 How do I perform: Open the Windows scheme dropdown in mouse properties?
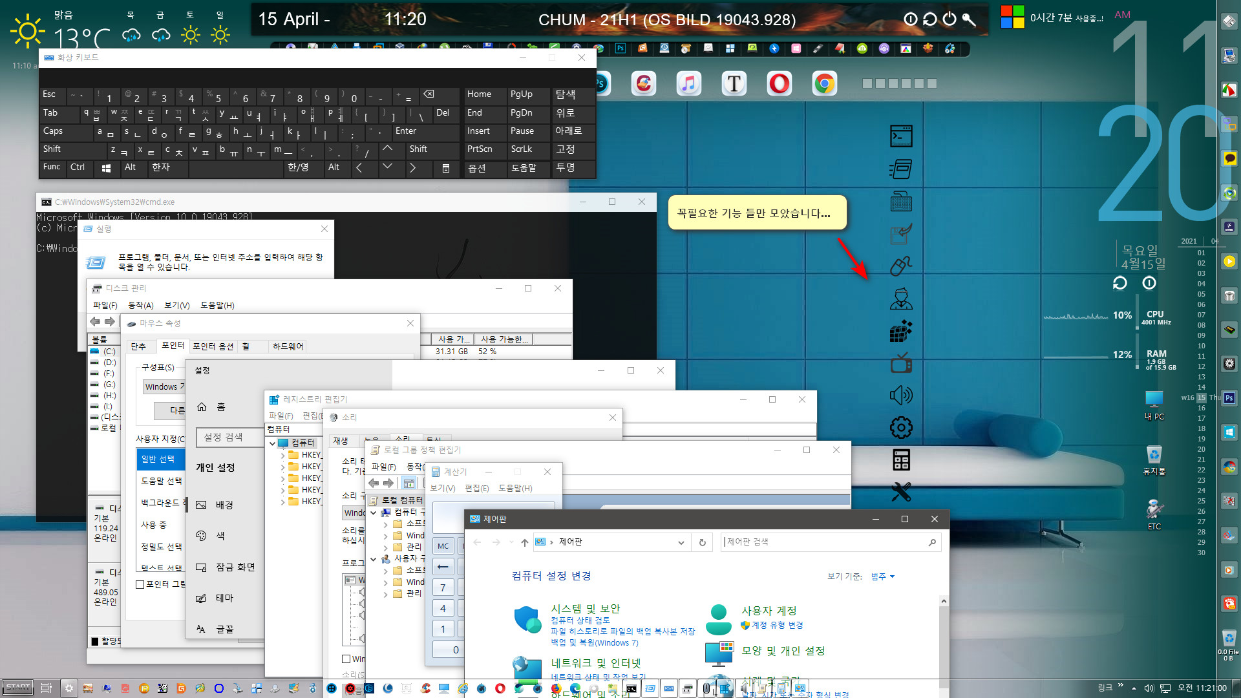click(164, 387)
